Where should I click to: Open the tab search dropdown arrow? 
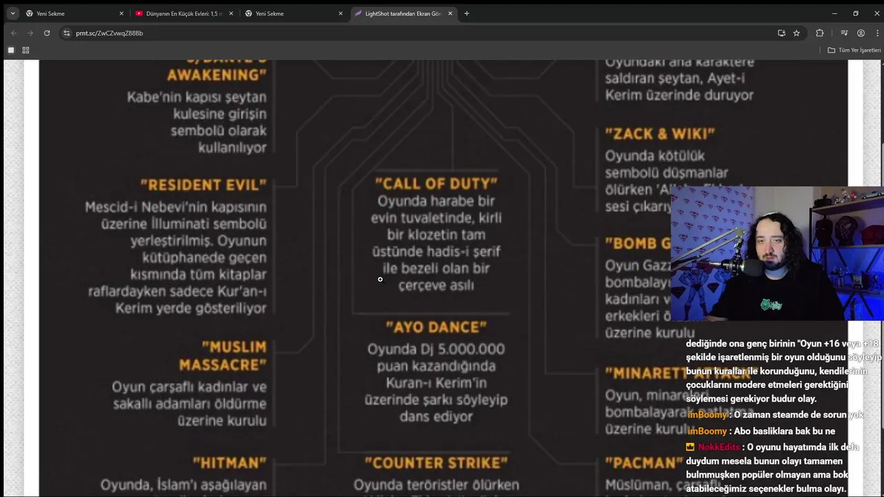click(x=12, y=13)
